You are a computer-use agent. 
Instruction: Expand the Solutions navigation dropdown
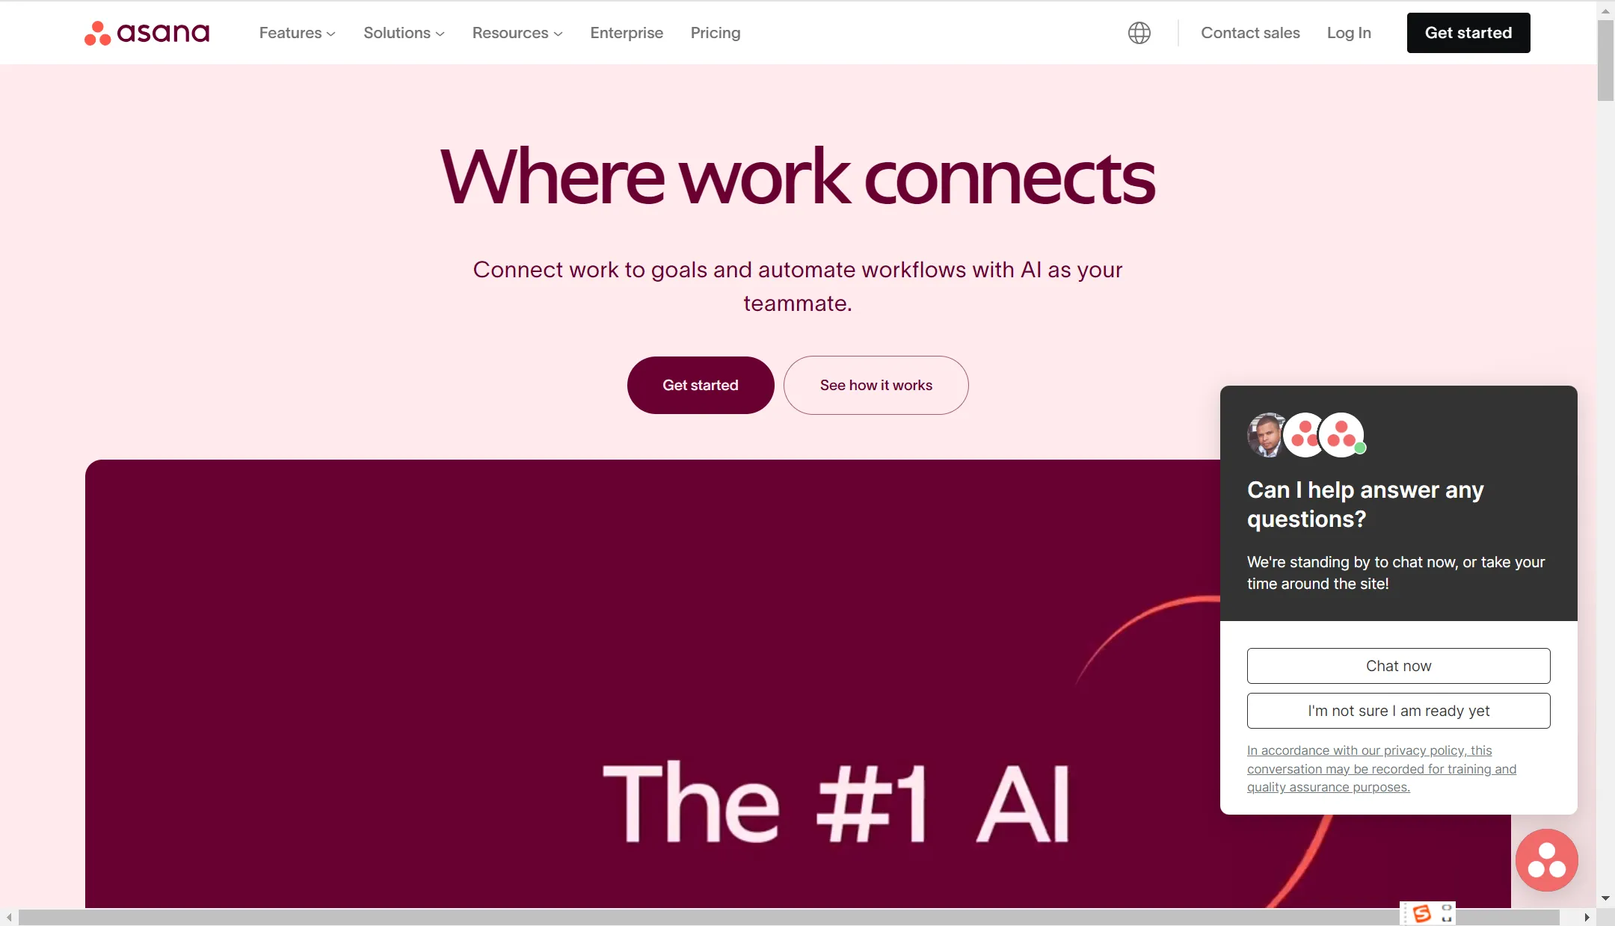point(404,32)
